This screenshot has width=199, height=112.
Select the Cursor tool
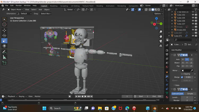coord(4,24)
